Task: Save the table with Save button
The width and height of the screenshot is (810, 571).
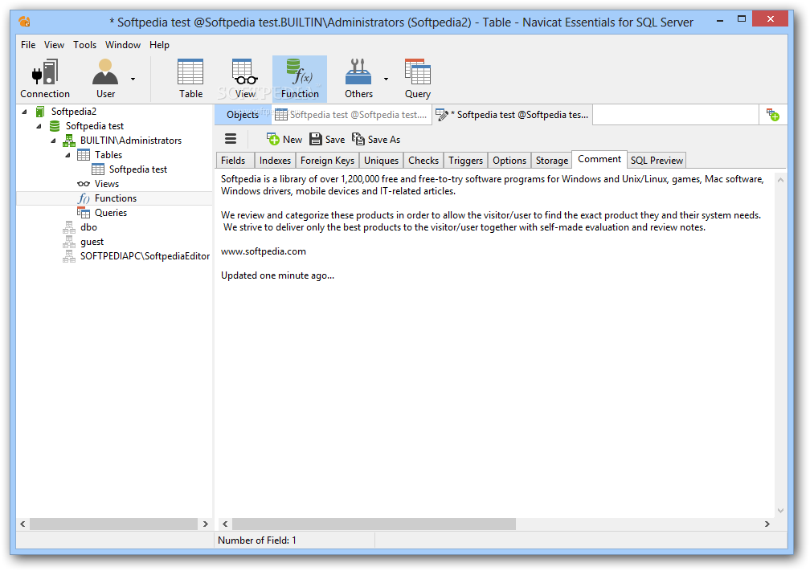Action: (x=327, y=140)
